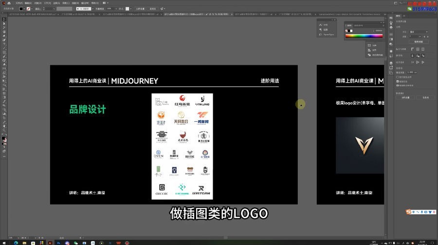The height and width of the screenshot is (245, 438).
Task: Select the Hand tool in the toolbar
Action: tap(4, 126)
